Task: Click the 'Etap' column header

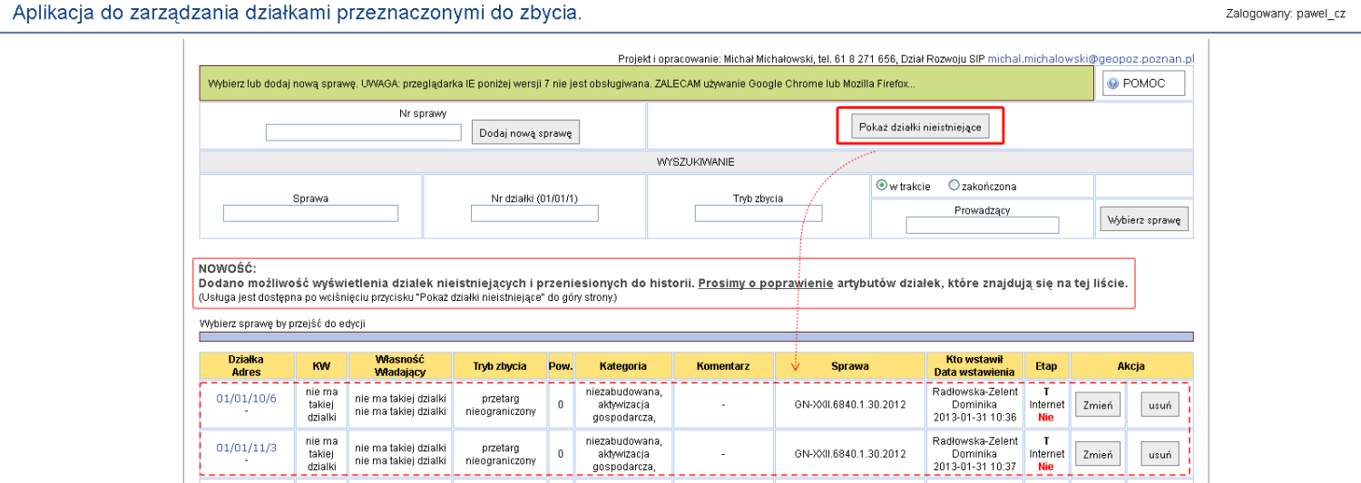Action: (x=1046, y=366)
